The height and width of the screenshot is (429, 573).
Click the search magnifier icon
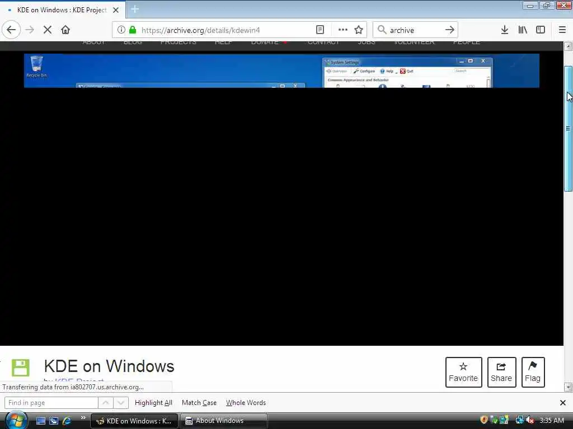pos(382,30)
